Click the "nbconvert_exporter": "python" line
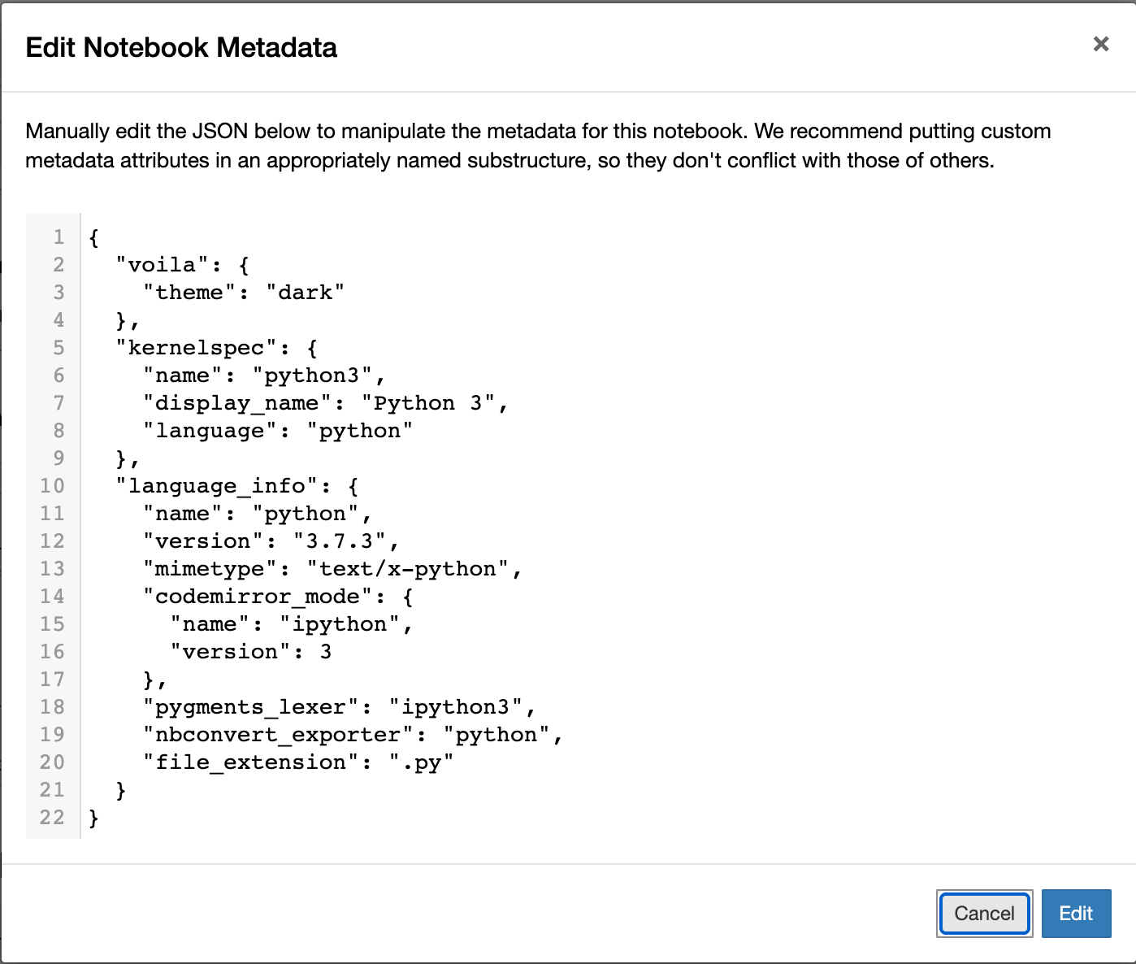Screen dimensions: 1136x964 pyautogui.click(x=353, y=735)
